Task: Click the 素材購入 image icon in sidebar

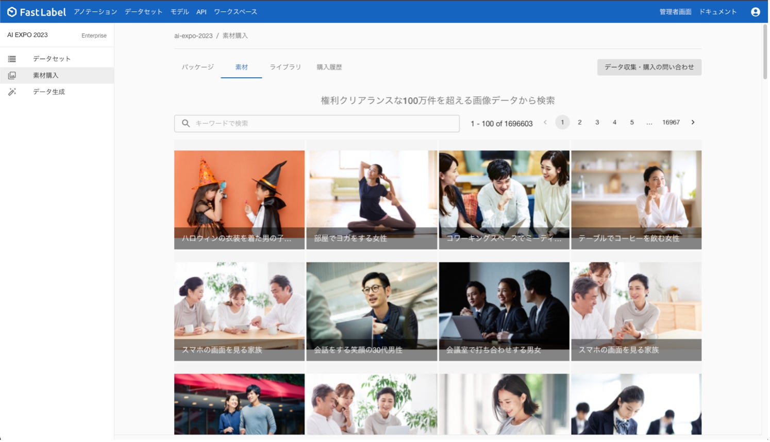Action: pyautogui.click(x=12, y=76)
